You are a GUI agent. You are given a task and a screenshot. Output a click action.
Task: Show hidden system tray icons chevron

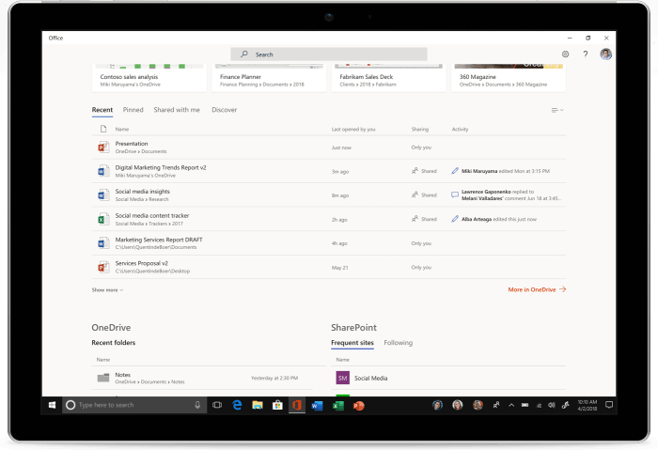[x=511, y=405]
